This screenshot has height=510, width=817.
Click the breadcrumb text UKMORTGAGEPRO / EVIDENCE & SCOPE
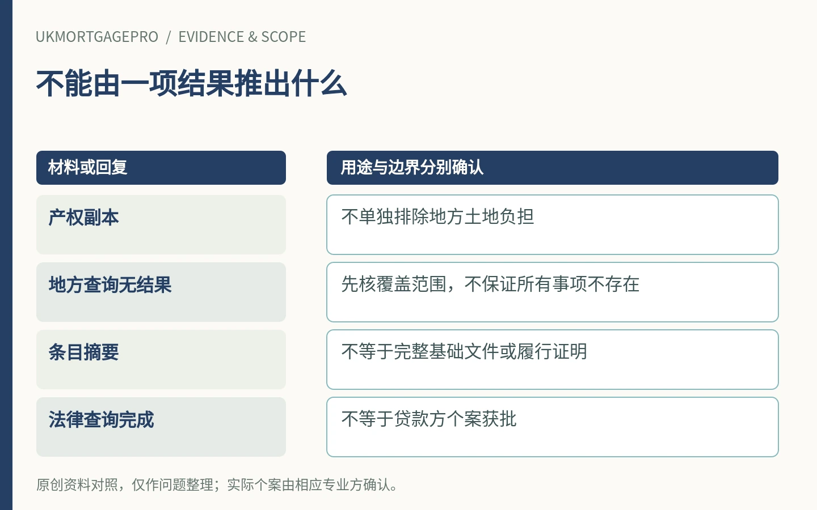171,37
